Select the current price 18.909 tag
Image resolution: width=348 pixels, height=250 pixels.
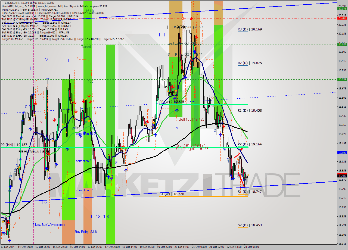(342, 176)
